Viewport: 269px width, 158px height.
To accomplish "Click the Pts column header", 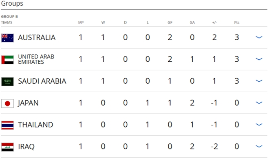I will 237,22.
